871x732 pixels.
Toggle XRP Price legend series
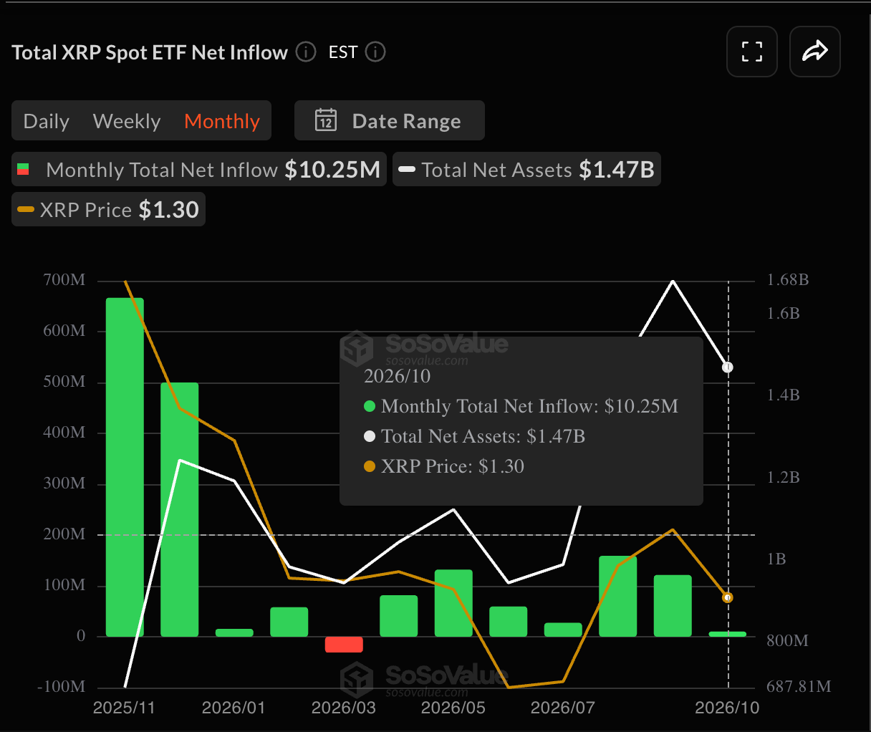point(108,210)
